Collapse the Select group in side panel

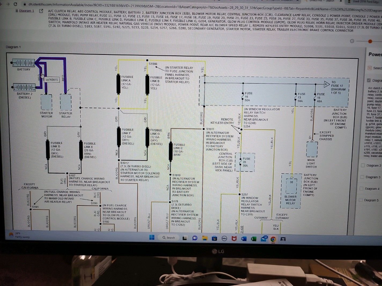[369, 68]
